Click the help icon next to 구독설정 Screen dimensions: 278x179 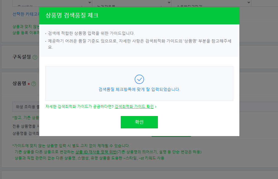pos(35,57)
